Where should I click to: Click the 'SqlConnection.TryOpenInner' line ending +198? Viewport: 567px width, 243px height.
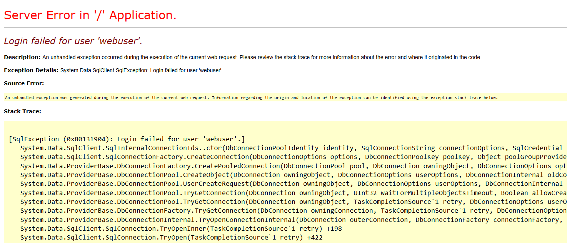tap(181, 228)
